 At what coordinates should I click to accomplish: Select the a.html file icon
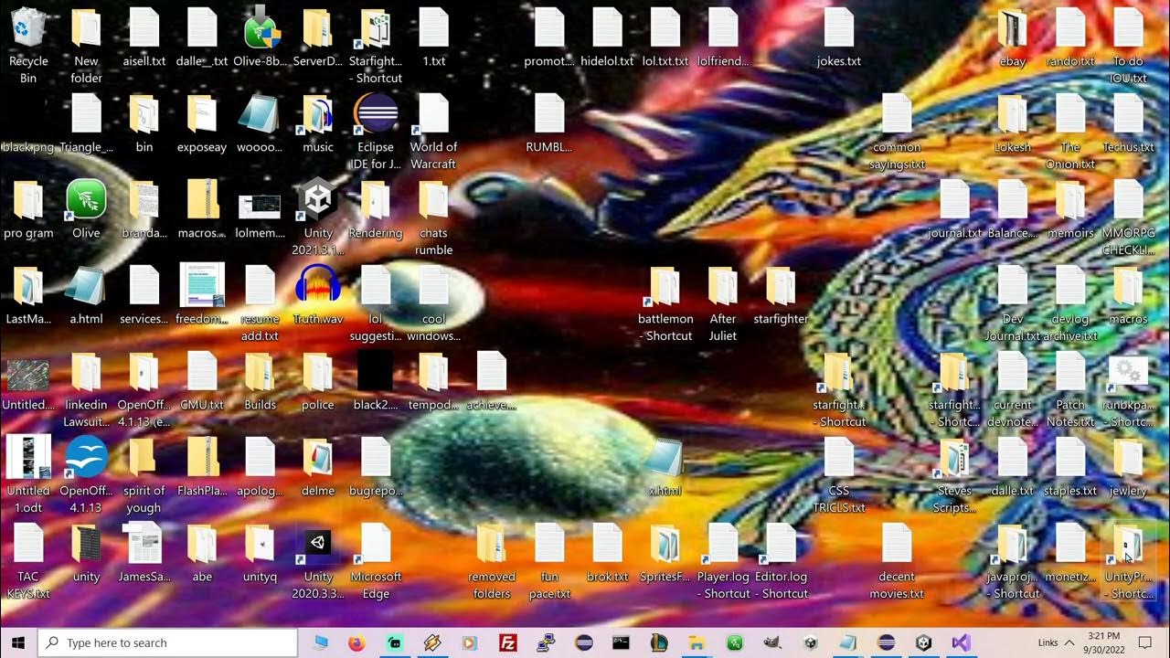86,286
